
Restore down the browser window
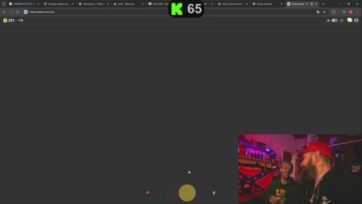point(349,4)
